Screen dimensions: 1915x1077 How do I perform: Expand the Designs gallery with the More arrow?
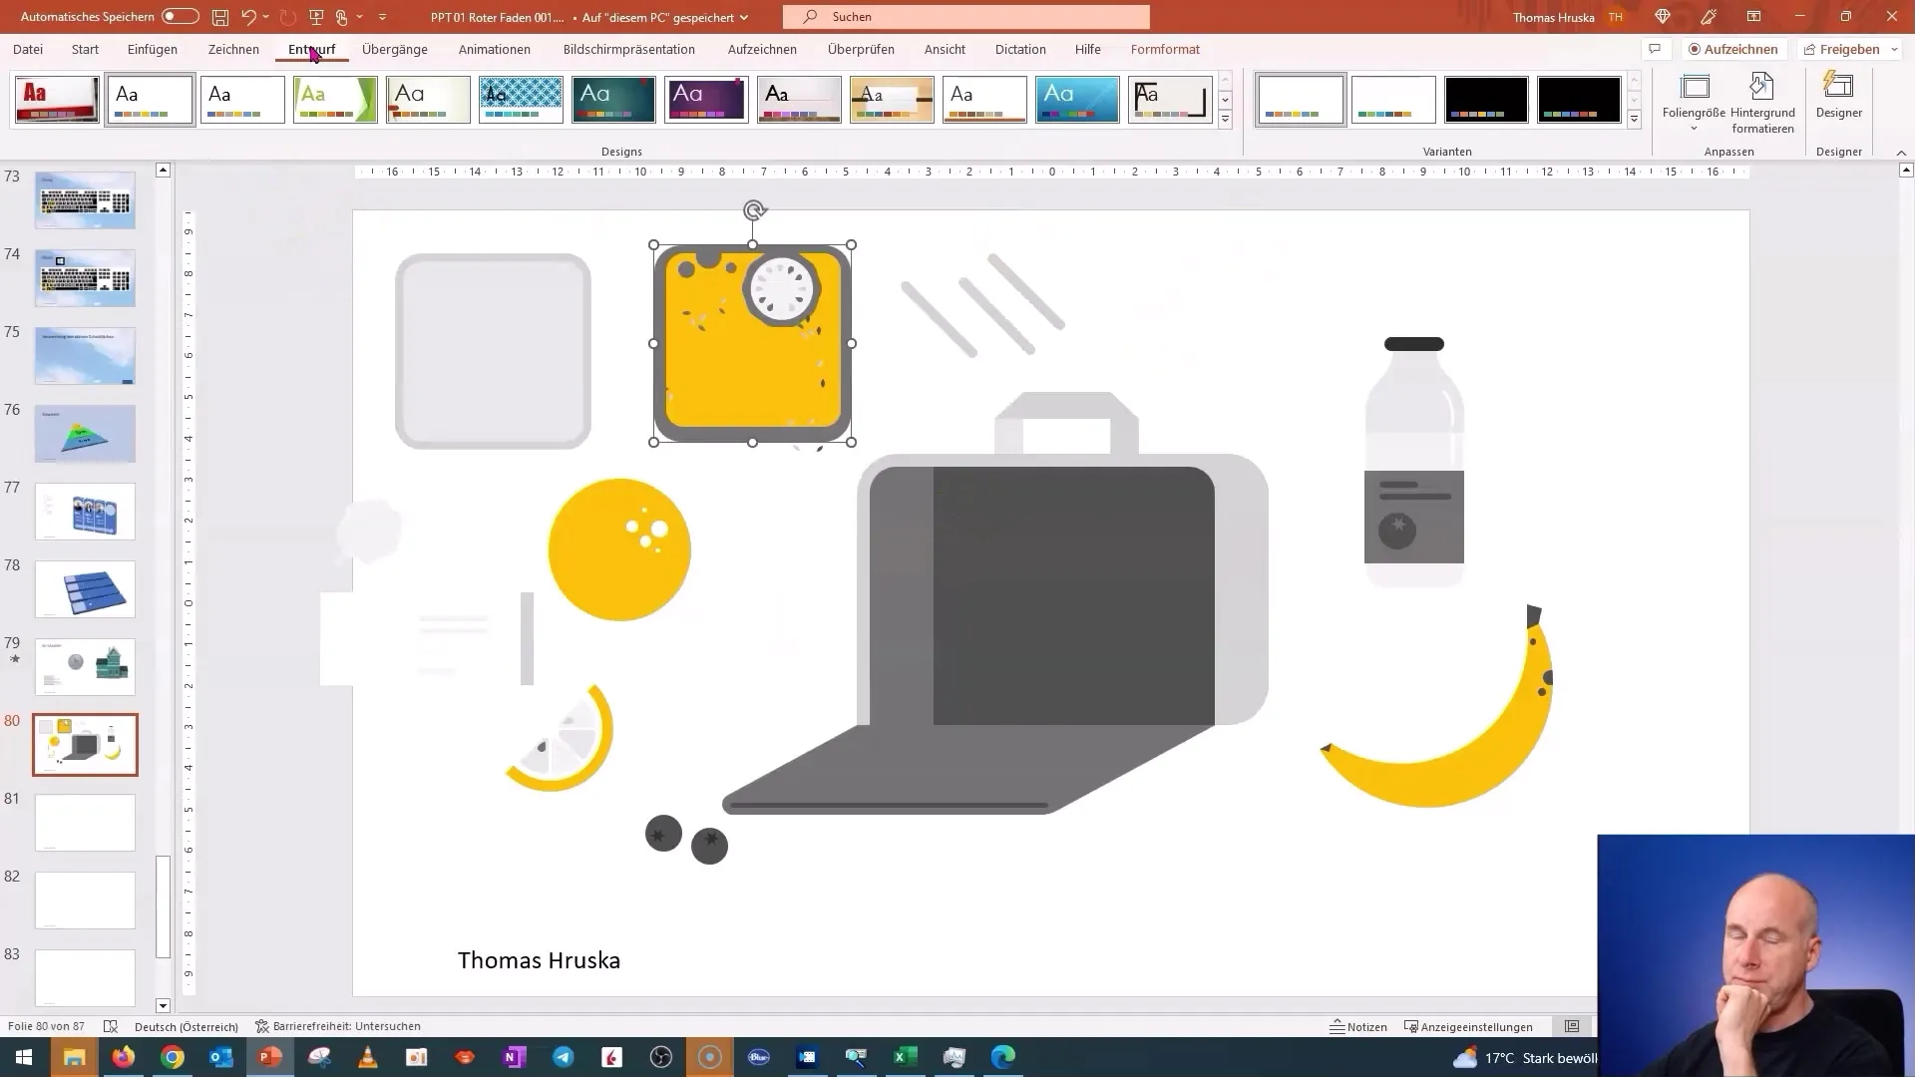click(1226, 120)
